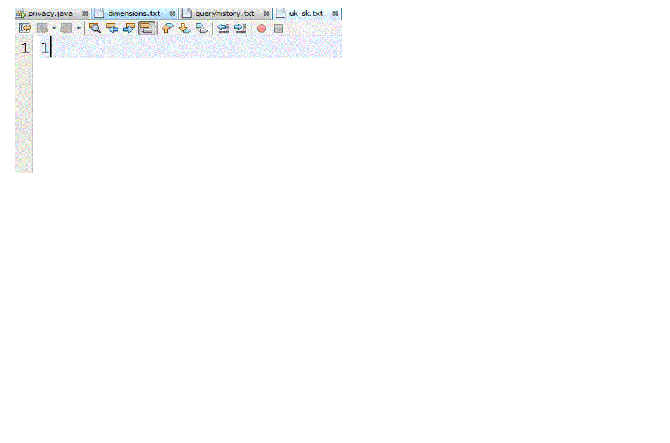Click the Find Selection magnifier icon
The height and width of the screenshot is (443, 670).
(95, 28)
